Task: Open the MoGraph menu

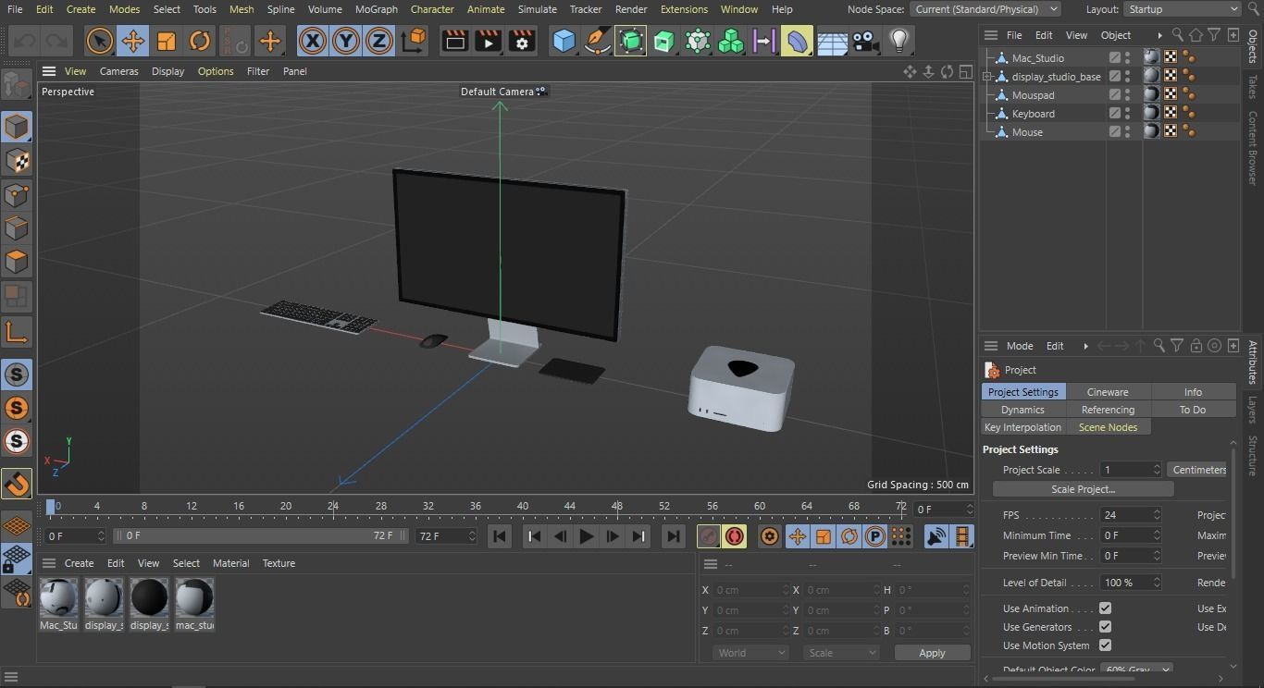Action: click(376, 9)
